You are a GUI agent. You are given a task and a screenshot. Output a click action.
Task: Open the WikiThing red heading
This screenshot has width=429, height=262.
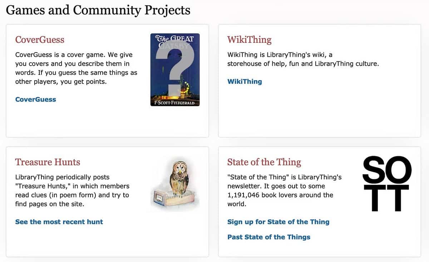pyautogui.click(x=249, y=39)
